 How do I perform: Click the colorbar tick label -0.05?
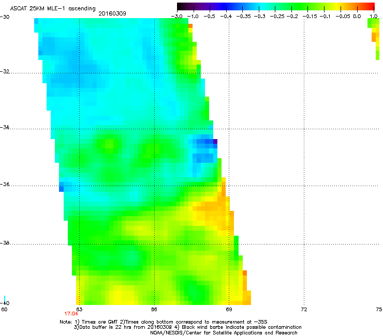(343, 17)
